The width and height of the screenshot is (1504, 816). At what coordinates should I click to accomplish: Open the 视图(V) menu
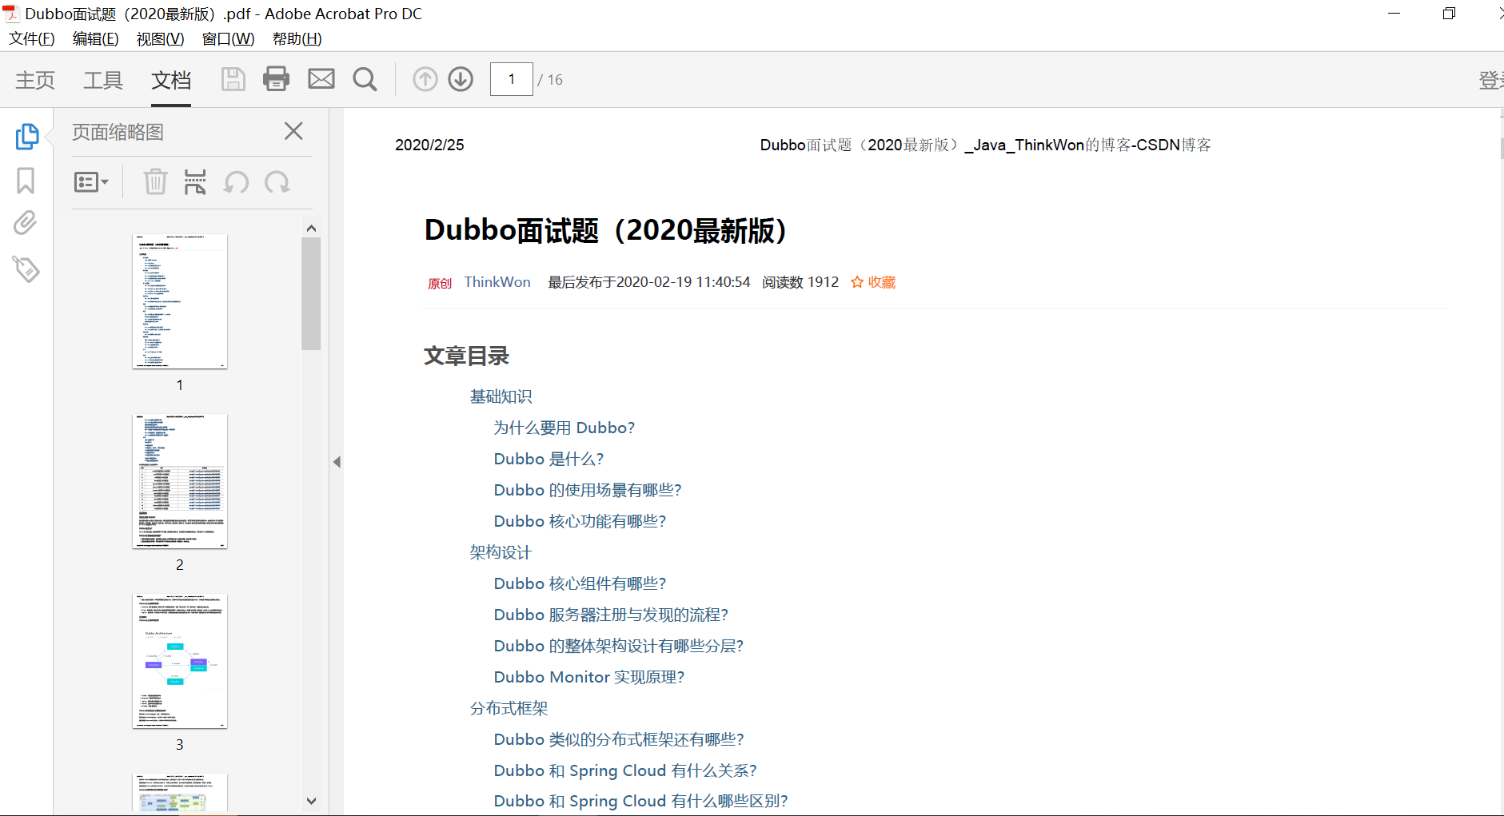pyautogui.click(x=160, y=38)
